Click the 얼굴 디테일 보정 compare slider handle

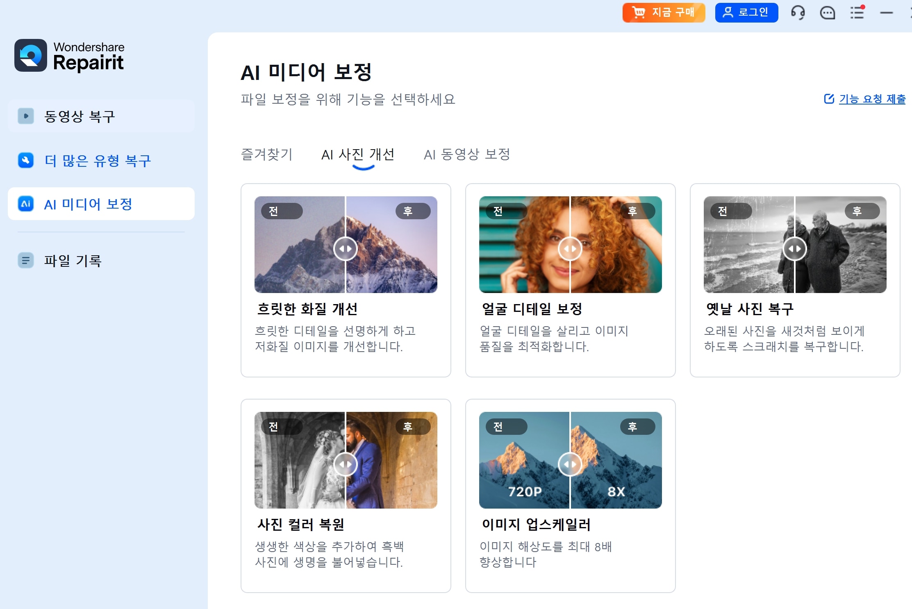point(570,249)
